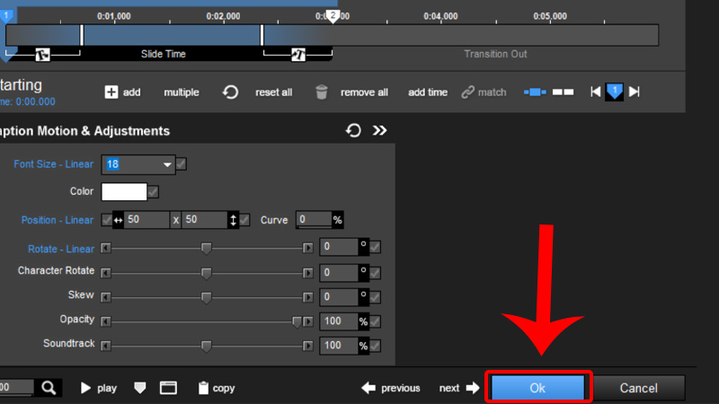Toggle the Color checkbox

click(x=153, y=191)
